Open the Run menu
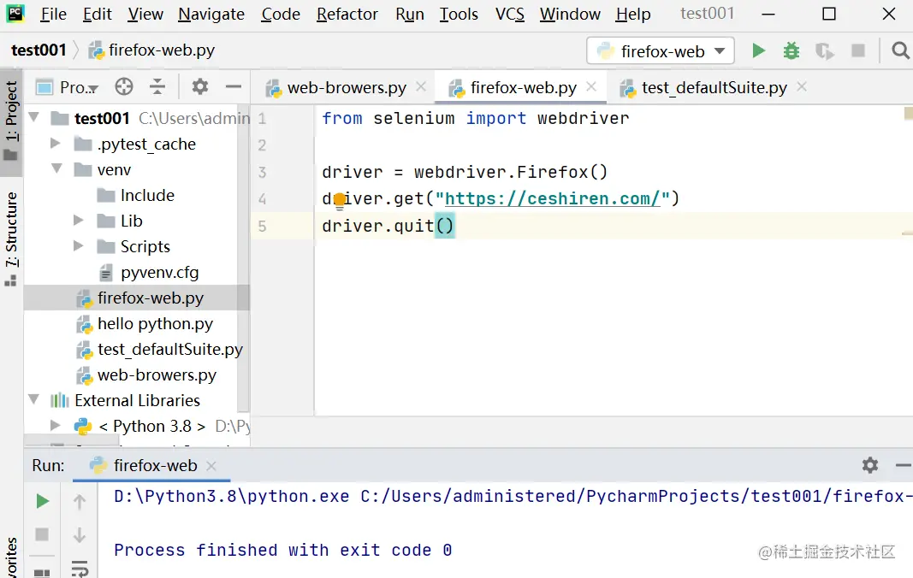This screenshot has width=913, height=578. 410,14
